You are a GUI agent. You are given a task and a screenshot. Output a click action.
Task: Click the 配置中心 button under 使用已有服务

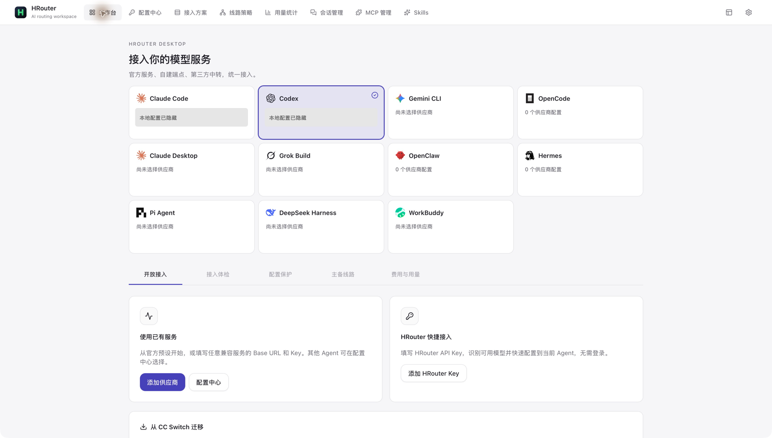(209, 382)
